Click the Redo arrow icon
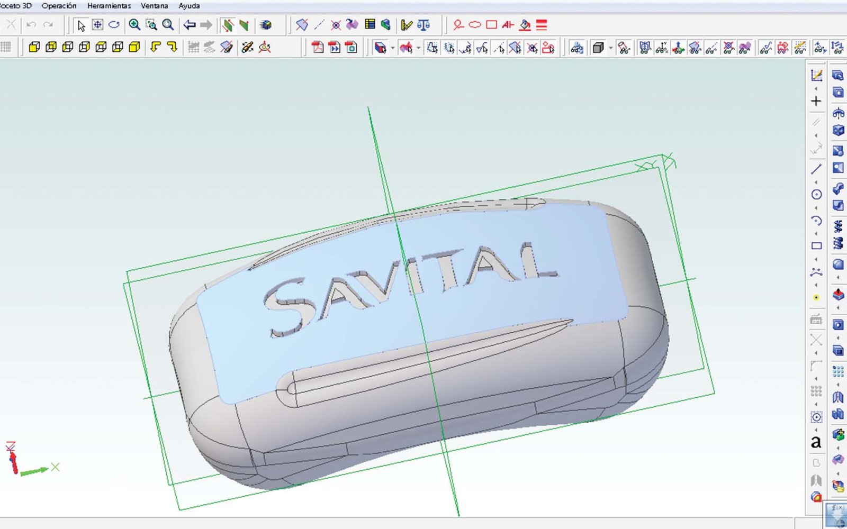This screenshot has width=847, height=529. tap(48, 25)
